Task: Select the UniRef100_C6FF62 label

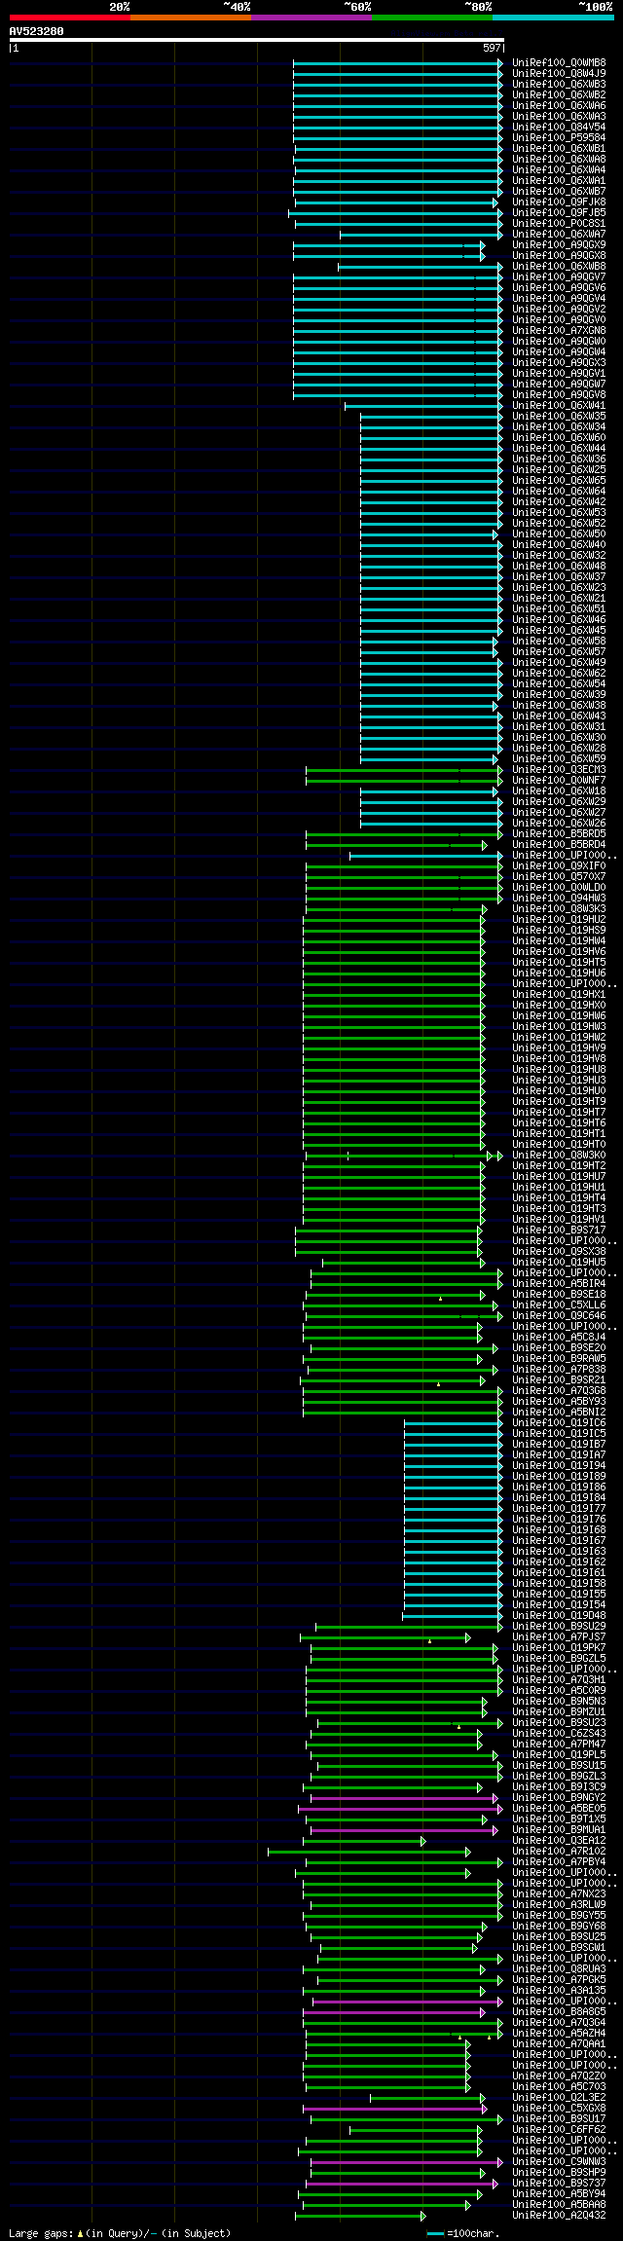Action: [559, 2130]
